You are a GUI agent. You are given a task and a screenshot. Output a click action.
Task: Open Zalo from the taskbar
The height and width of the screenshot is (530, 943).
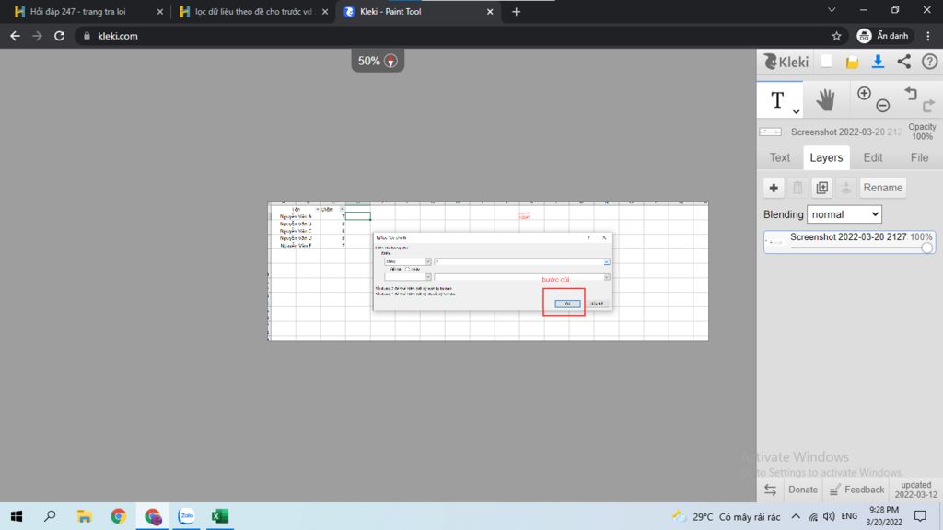tap(186, 516)
